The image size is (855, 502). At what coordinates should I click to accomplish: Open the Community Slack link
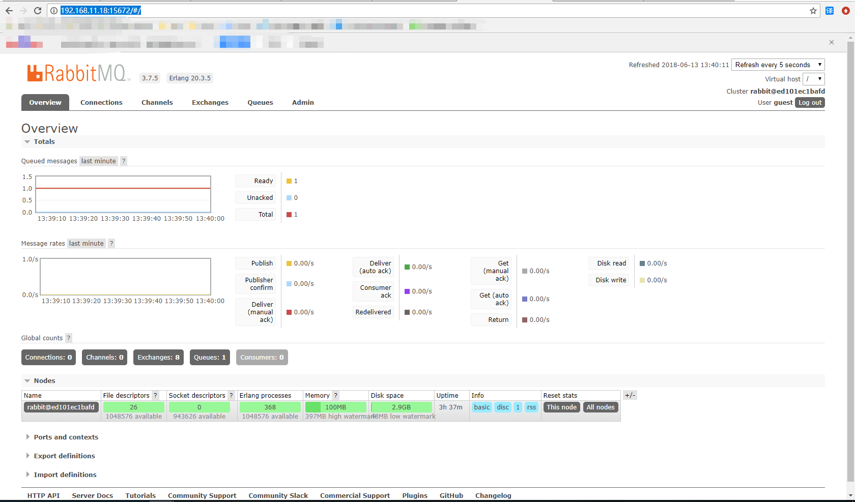[x=278, y=496]
